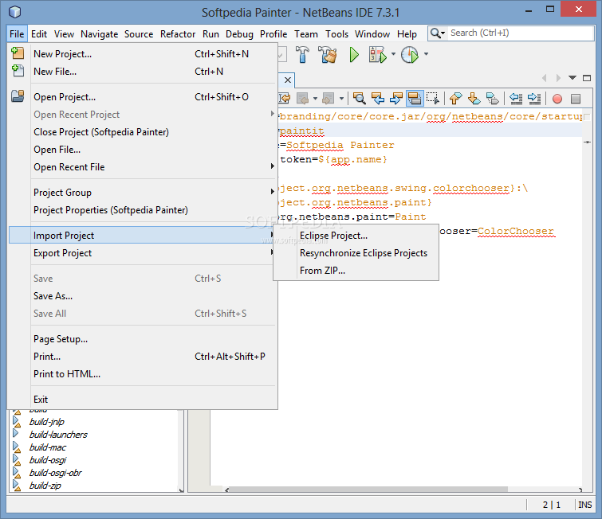The width and height of the screenshot is (602, 519).
Task: Click the Clean and Build Project icon
Action: tap(328, 54)
